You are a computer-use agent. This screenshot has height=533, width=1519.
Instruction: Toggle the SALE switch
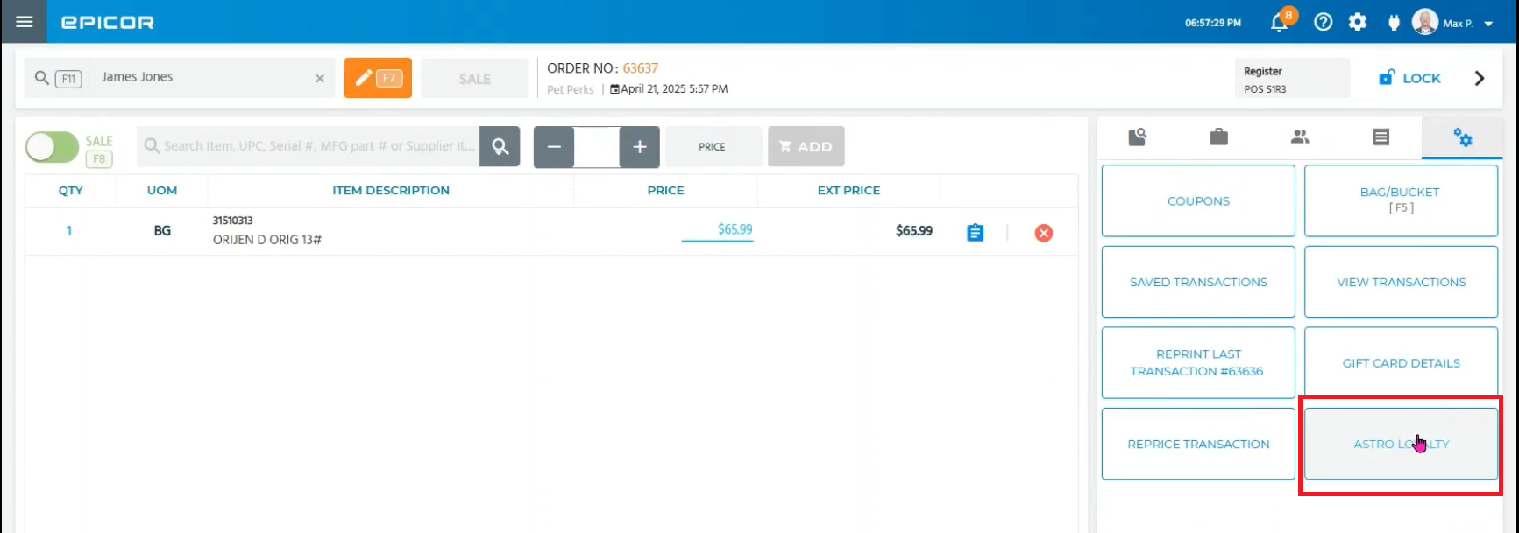tap(53, 148)
